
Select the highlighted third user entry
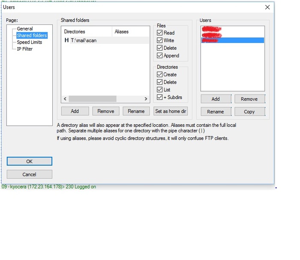[233, 40]
